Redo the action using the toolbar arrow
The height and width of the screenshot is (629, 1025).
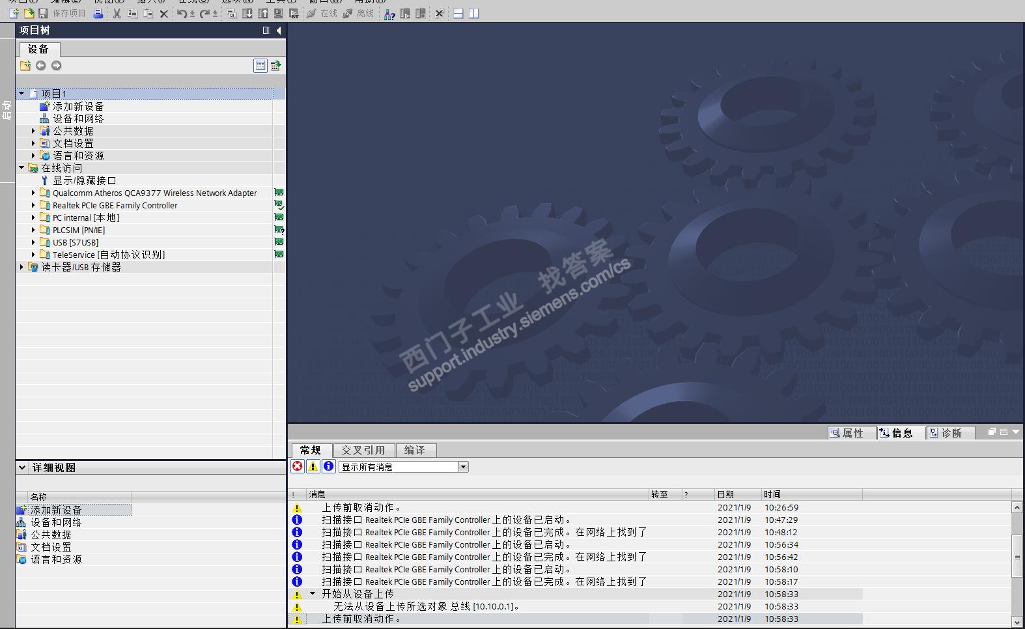(205, 13)
